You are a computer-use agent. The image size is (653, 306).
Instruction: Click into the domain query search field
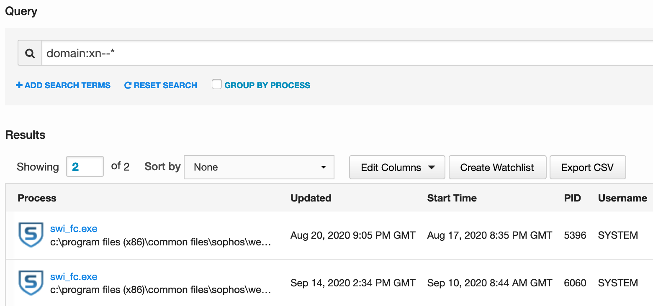[335, 53]
